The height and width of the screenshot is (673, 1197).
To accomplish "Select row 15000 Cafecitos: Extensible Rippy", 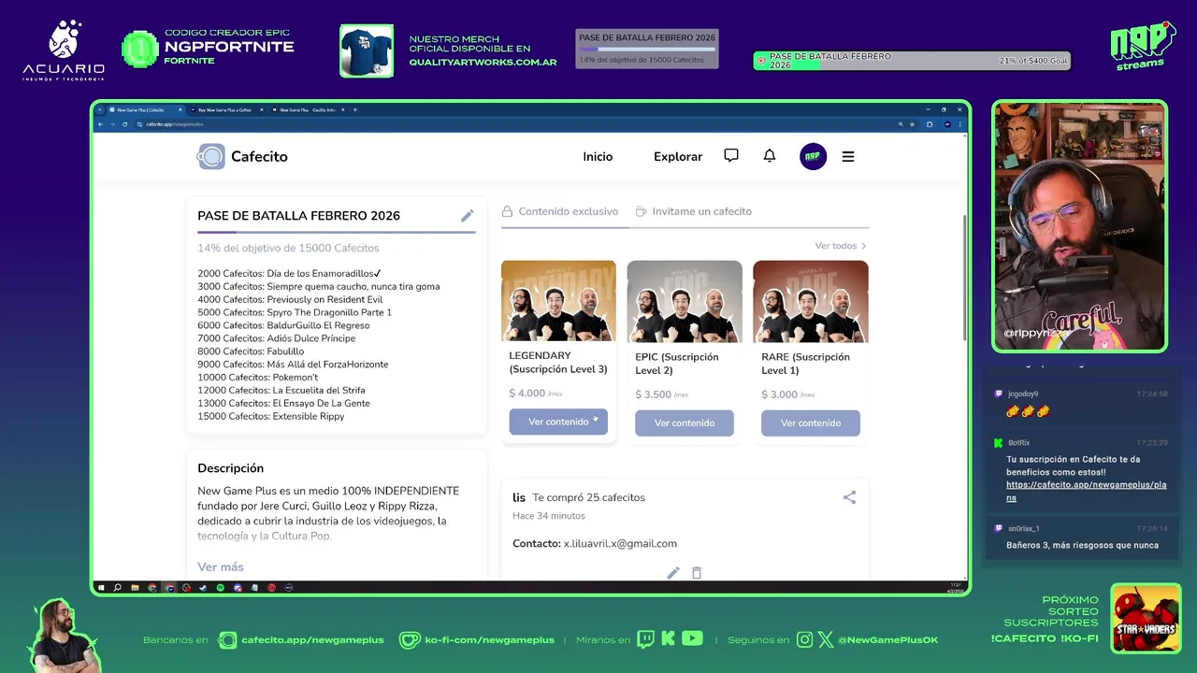I will (271, 416).
